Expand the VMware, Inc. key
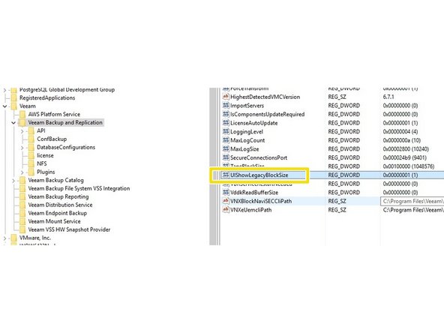 tap(4, 238)
